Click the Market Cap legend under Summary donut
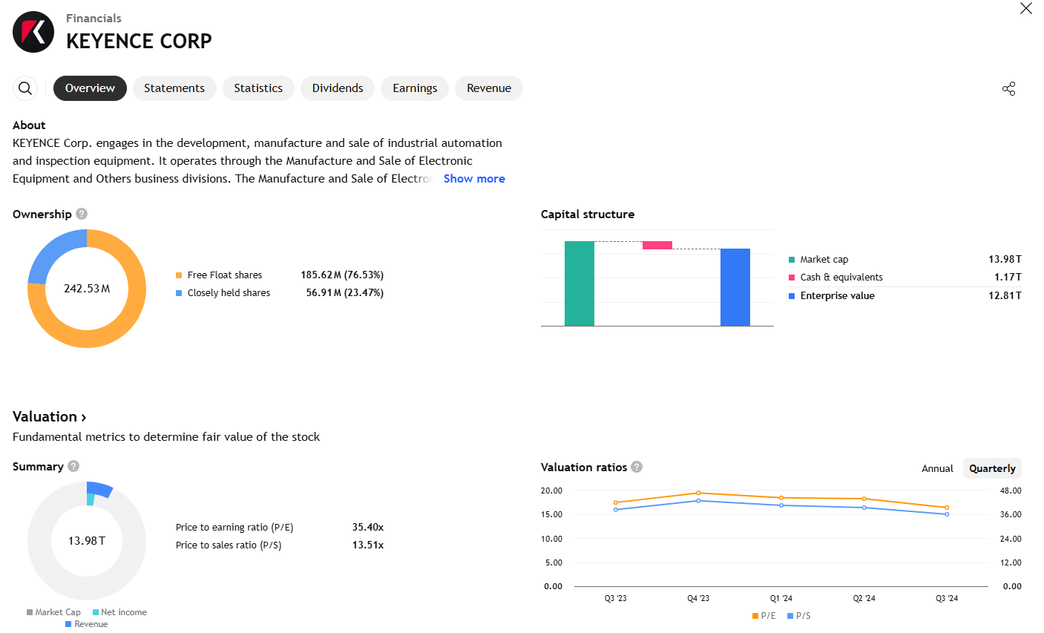This screenshot has width=1044, height=633. pos(53,612)
